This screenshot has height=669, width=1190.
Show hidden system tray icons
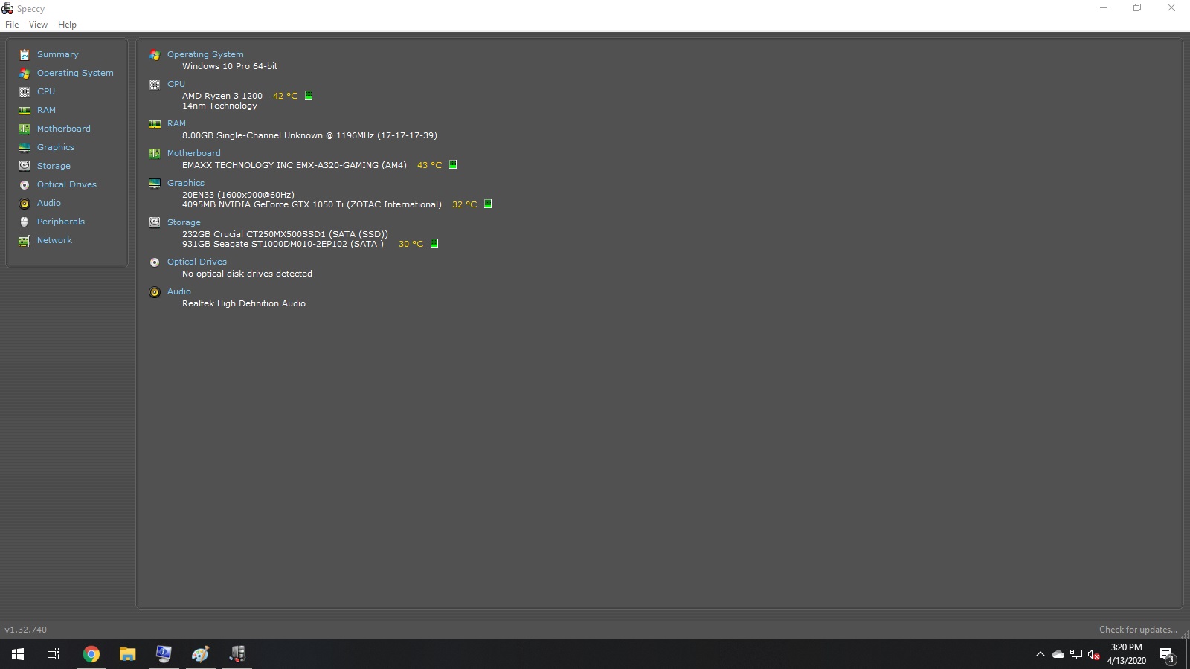coord(1040,654)
